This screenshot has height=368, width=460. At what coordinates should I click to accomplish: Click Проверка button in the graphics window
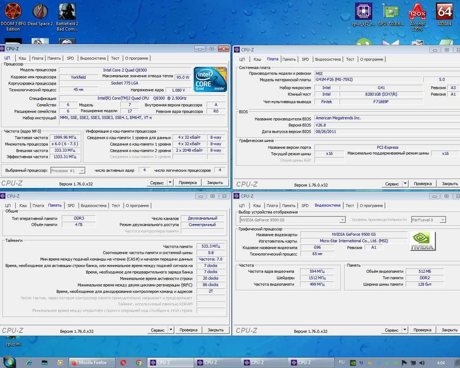(423, 330)
